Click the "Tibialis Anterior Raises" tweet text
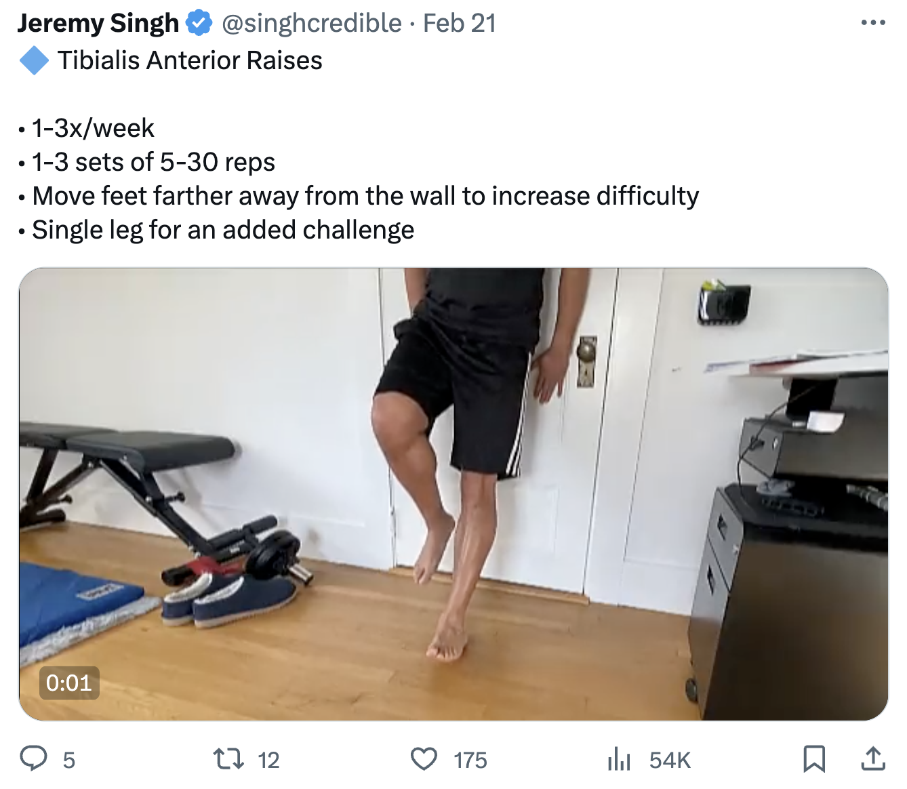Screen dimensions: 907x789 pyautogui.click(x=190, y=61)
